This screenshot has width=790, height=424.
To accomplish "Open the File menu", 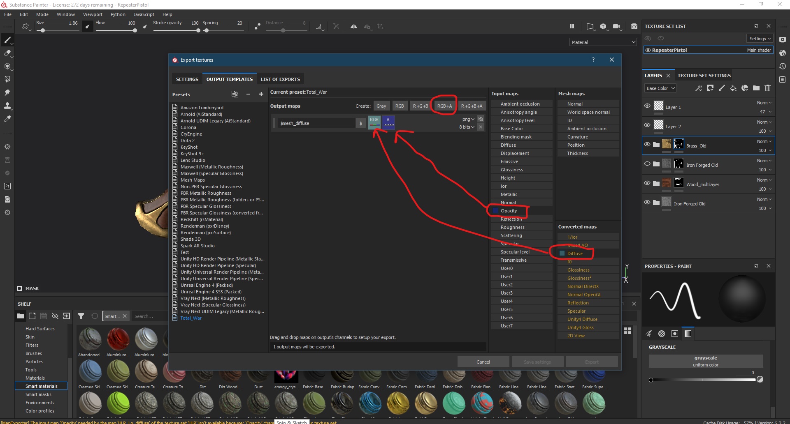I will click(8, 14).
